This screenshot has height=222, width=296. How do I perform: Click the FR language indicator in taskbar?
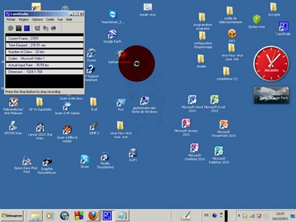[x=206, y=215]
